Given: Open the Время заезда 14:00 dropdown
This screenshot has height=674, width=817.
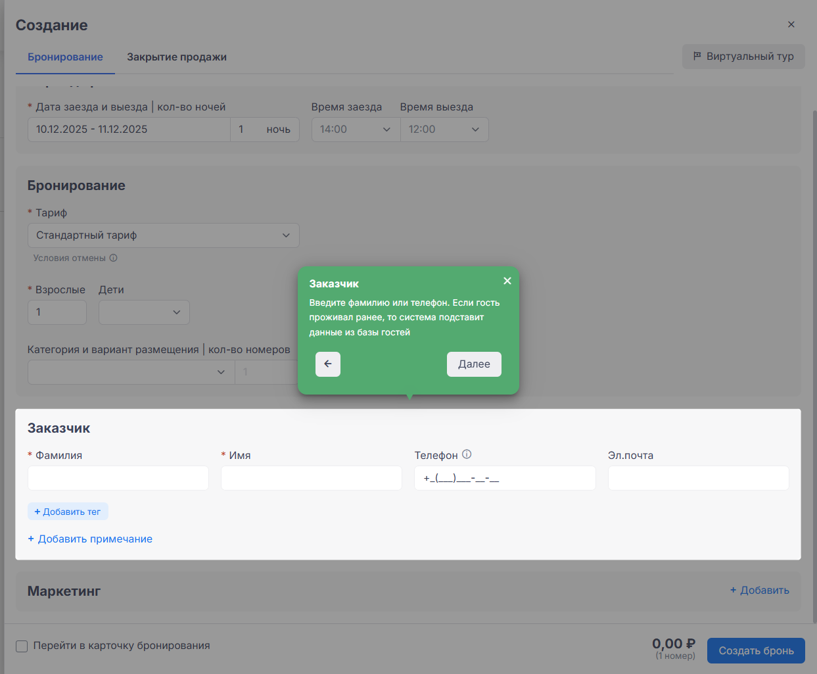Looking at the screenshot, I should (x=355, y=130).
